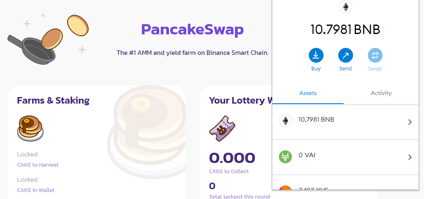Click the PancakeSwap title heading
424x199 pixels.
[192, 30]
